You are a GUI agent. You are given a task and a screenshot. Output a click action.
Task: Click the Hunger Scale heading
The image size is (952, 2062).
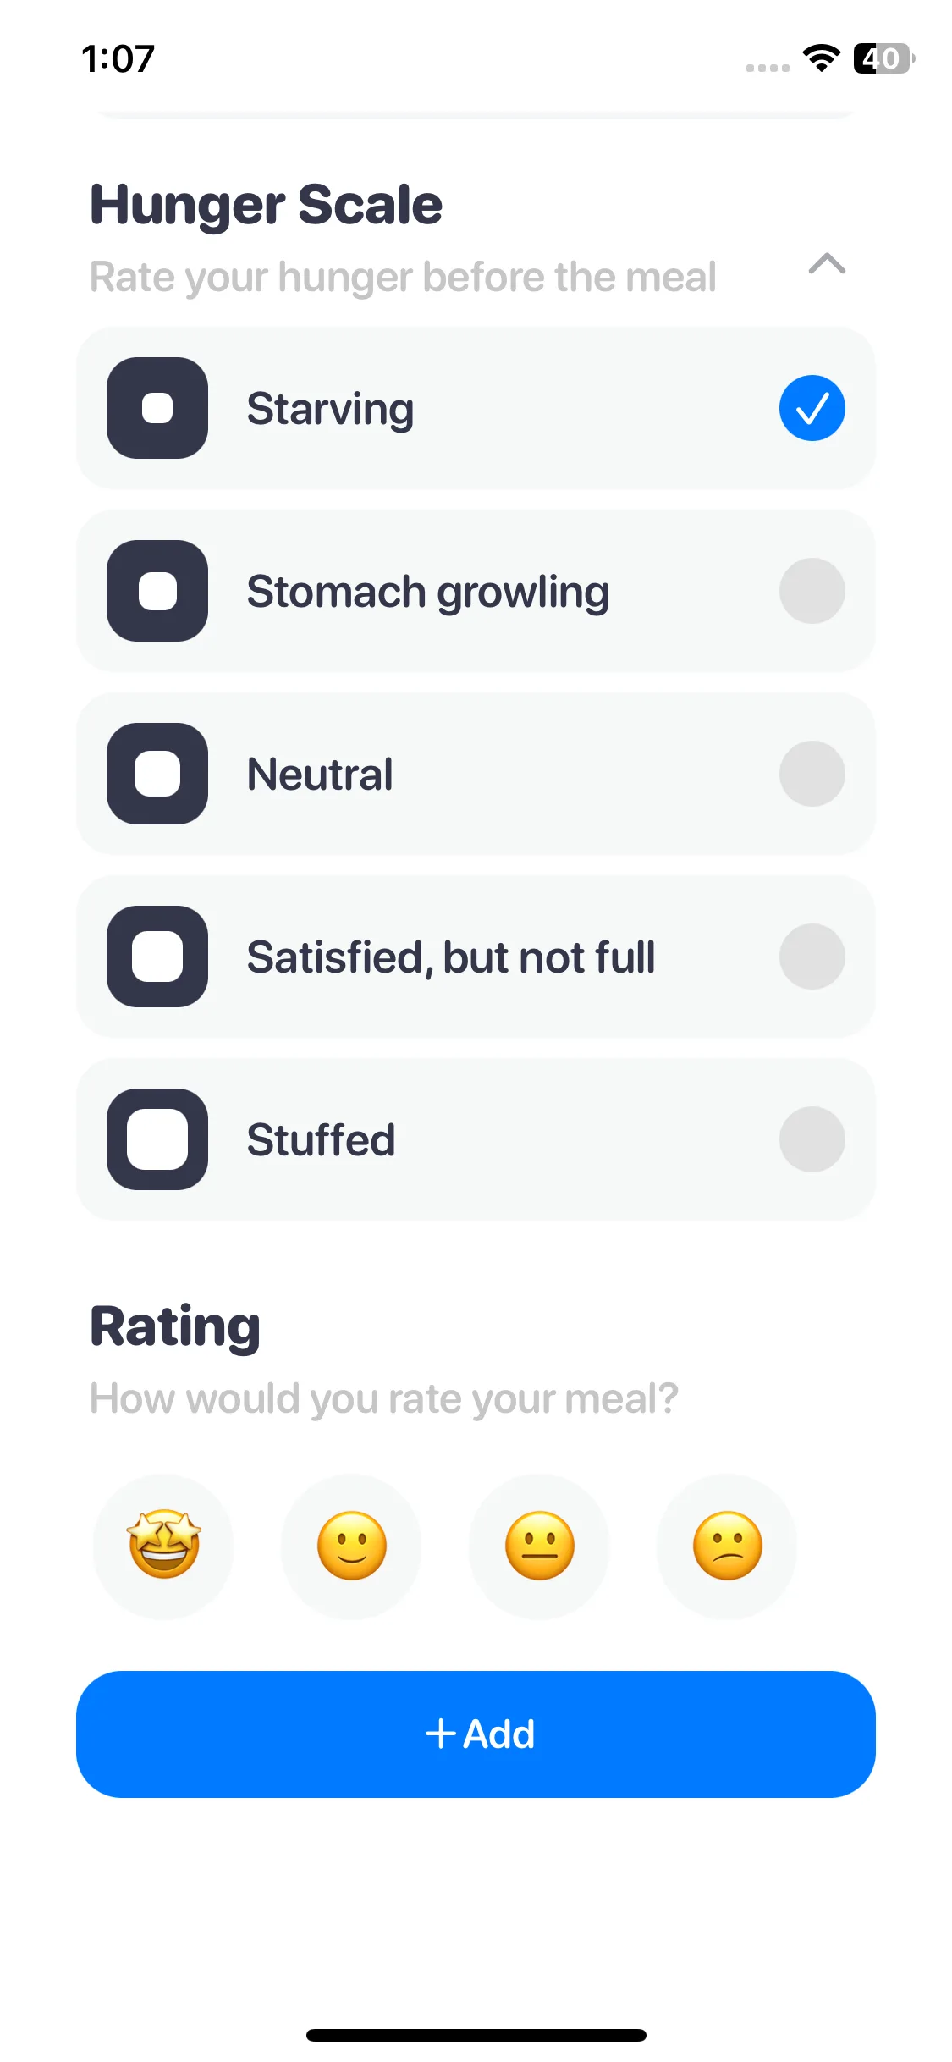tap(266, 205)
